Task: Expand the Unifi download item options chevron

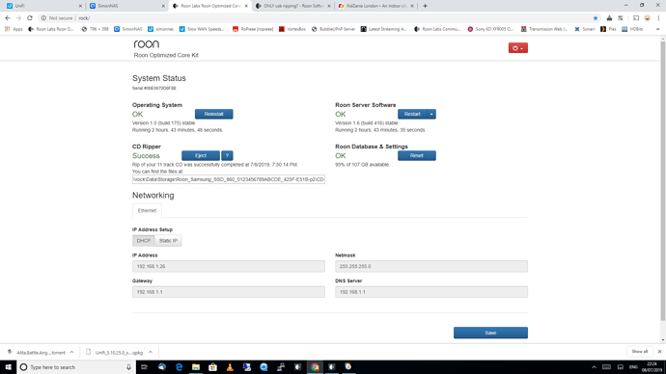Action: click(x=151, y=352)
